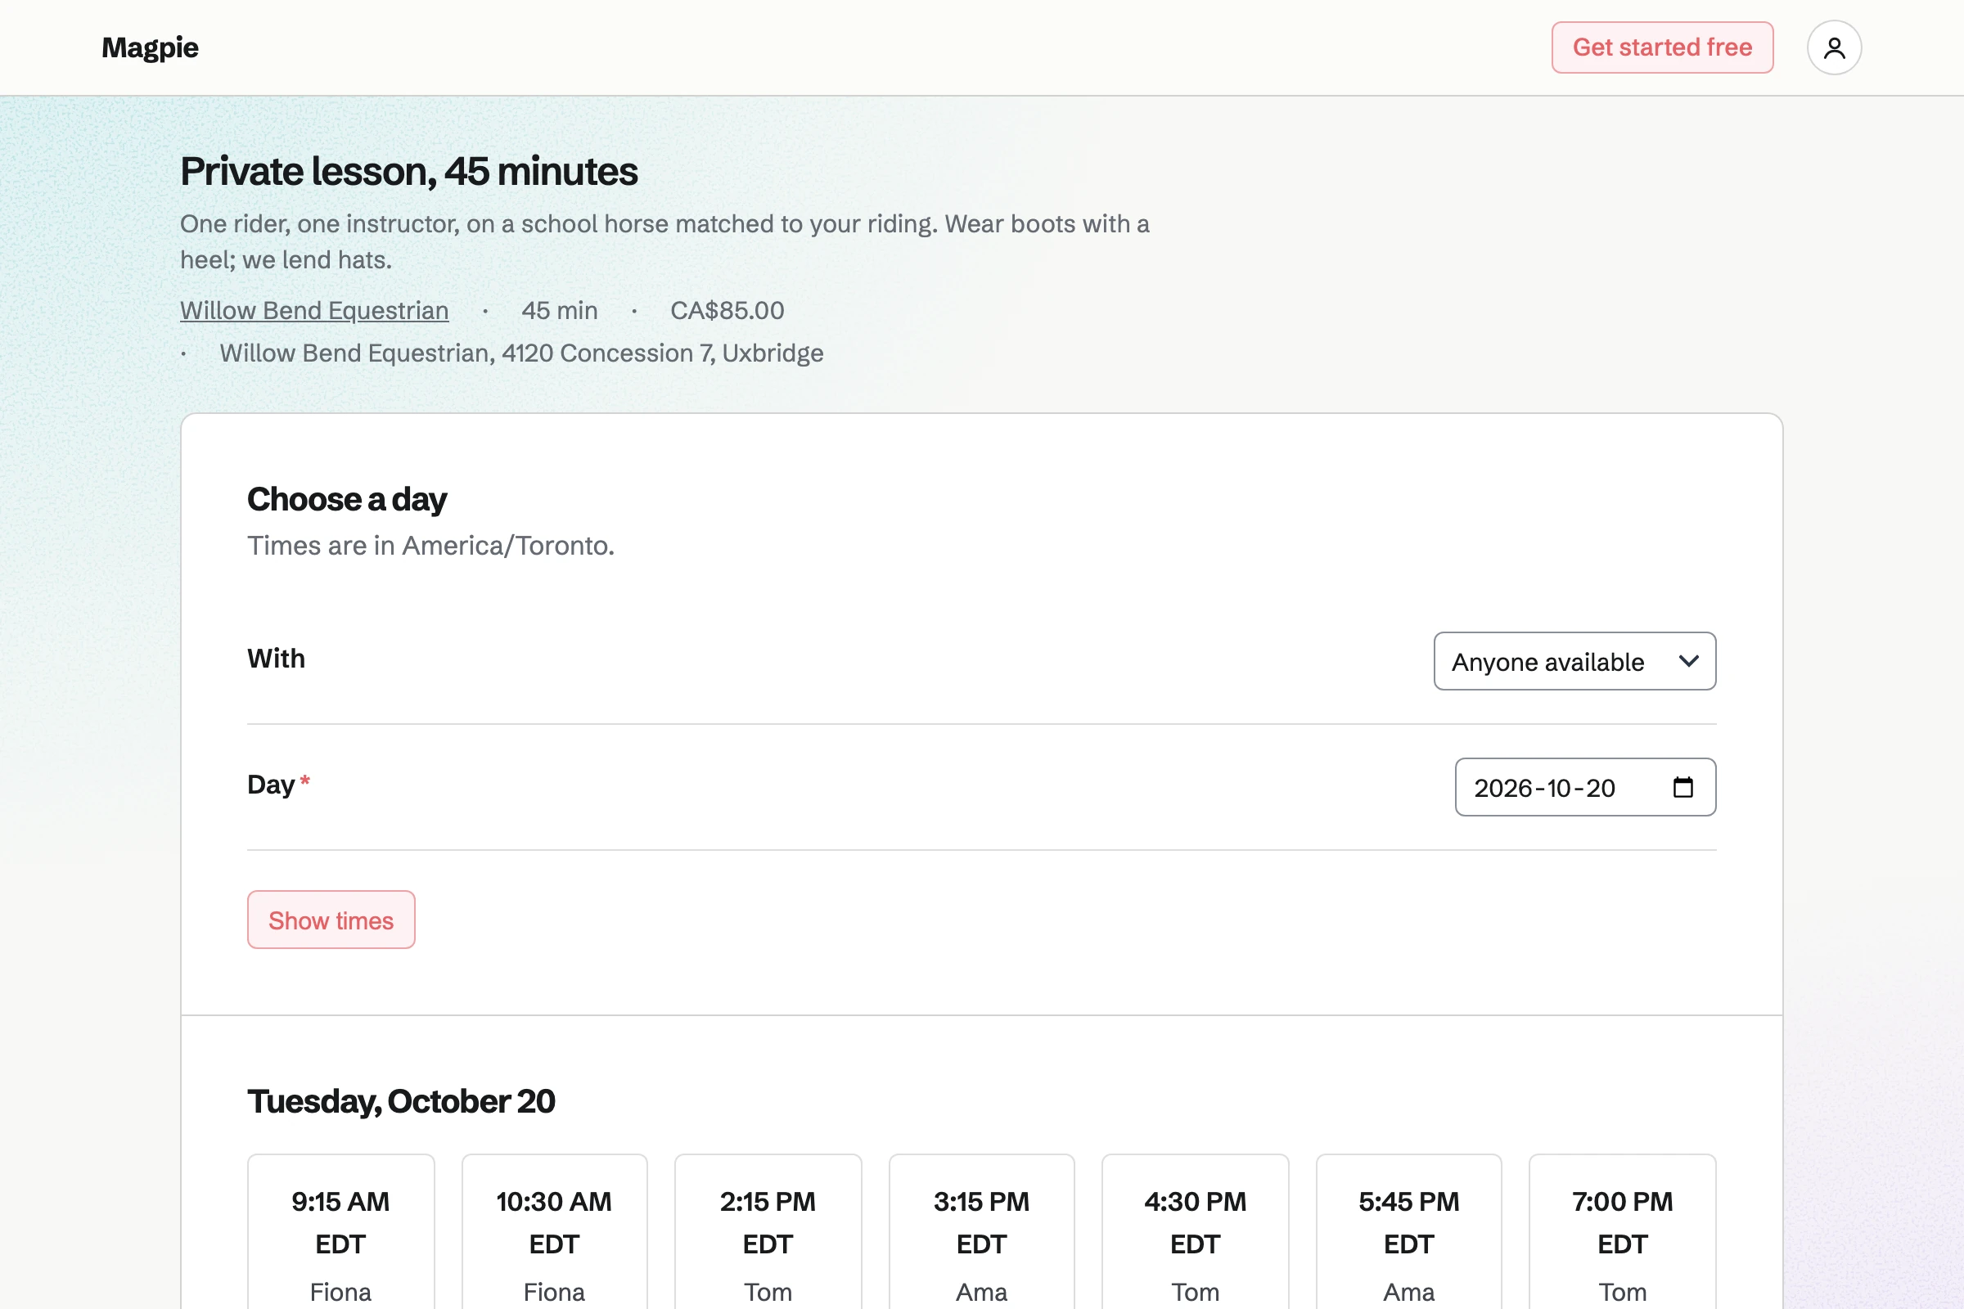This screenshot has height=1309, width=1964.
Task: Click the 'Times are in America/Toronto.' note
Action: click(431, 546)
